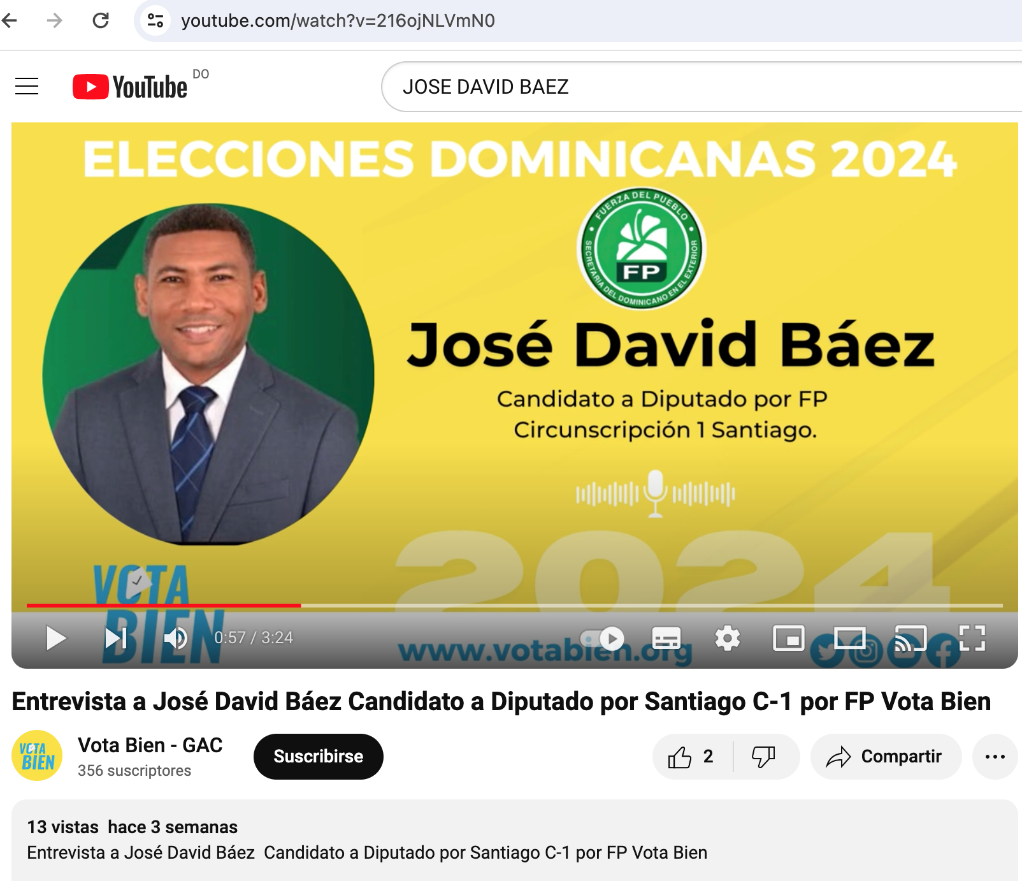Switch to theater mode
The image size is (1022, 881).
pyautogui.click(x=849, y=638)
